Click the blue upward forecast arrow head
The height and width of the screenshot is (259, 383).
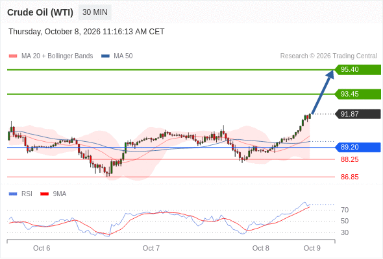(330, 74)
